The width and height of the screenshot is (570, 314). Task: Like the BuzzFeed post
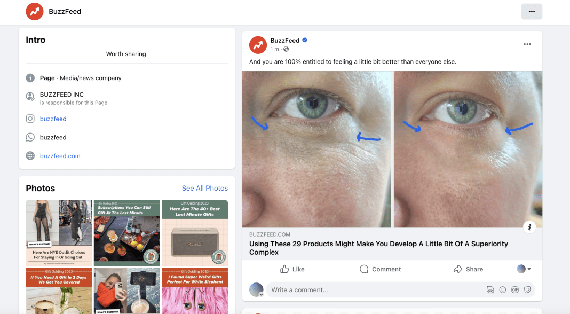pyautogui.click(x=292, y=269)
